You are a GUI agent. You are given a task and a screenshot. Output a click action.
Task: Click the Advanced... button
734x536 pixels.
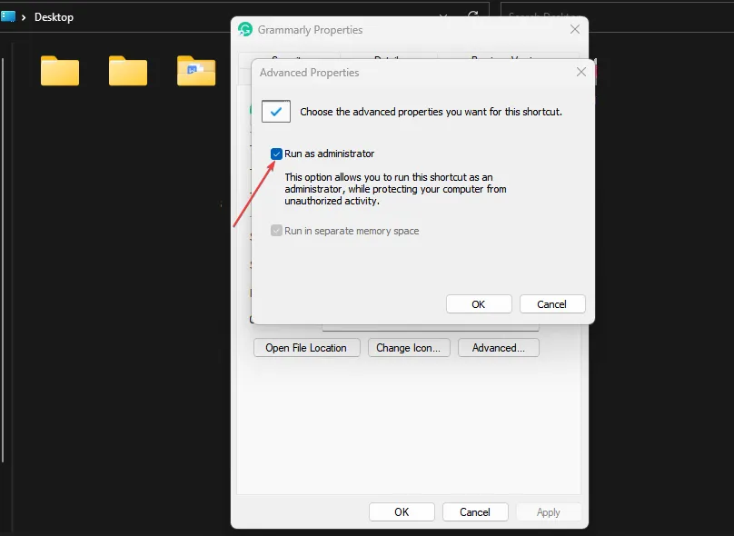coord(498,348)
